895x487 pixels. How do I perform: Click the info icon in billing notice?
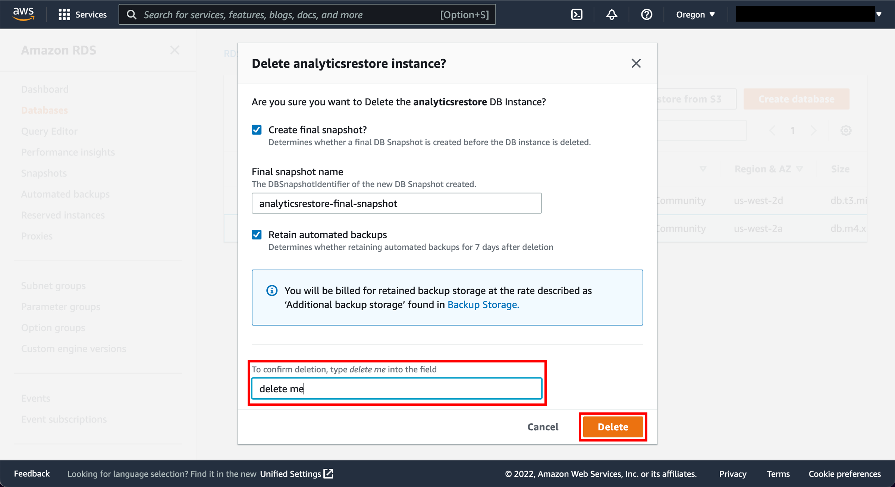tap(272, 290)
